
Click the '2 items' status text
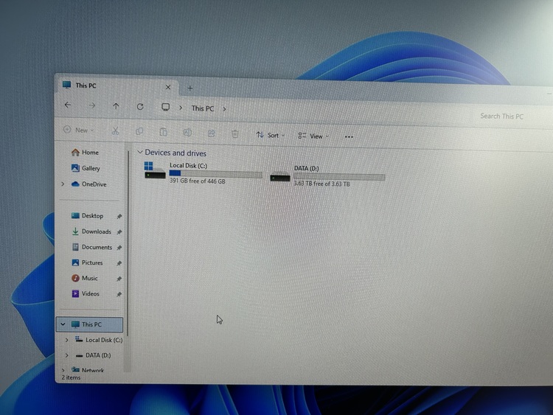tap(71, 377)
